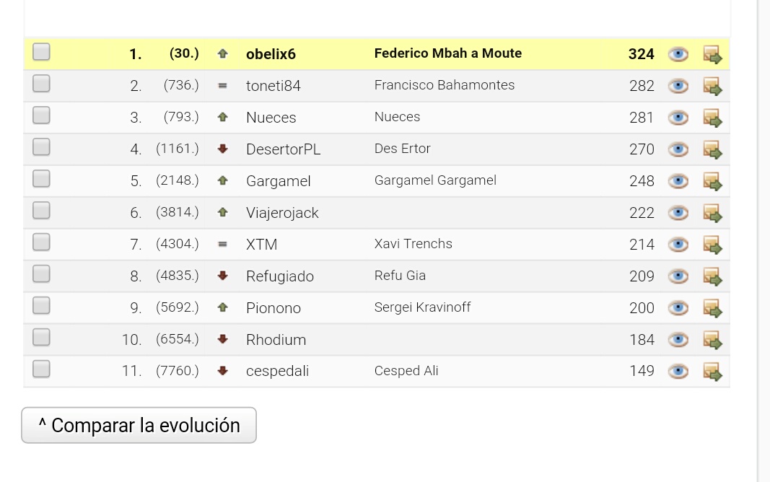Image resolution: width=770 pixels, height=482 pixels.
Task: Select the checkbox in the Nueces row
Action: (x=41, y=115)
